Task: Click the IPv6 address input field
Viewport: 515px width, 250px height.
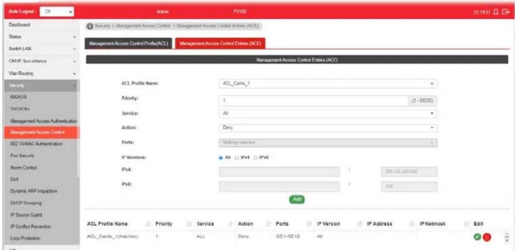Action: [x=280, y=187]
